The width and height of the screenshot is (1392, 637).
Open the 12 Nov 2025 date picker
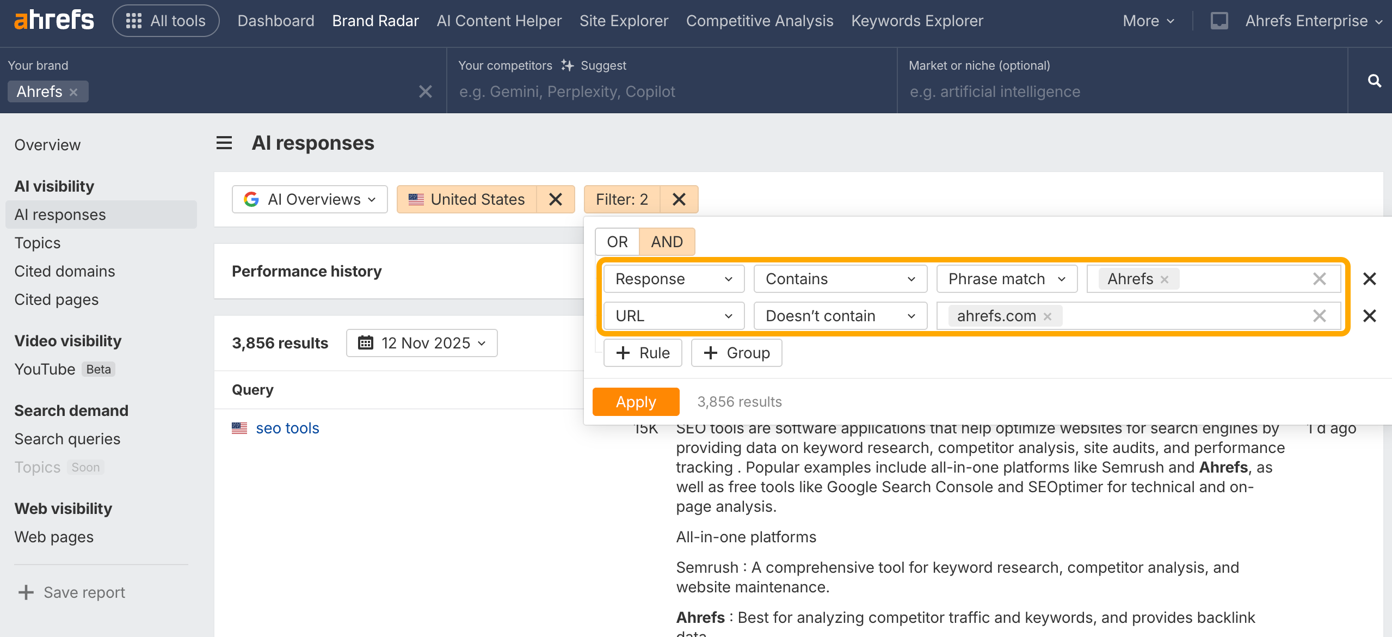pos(422,343)
